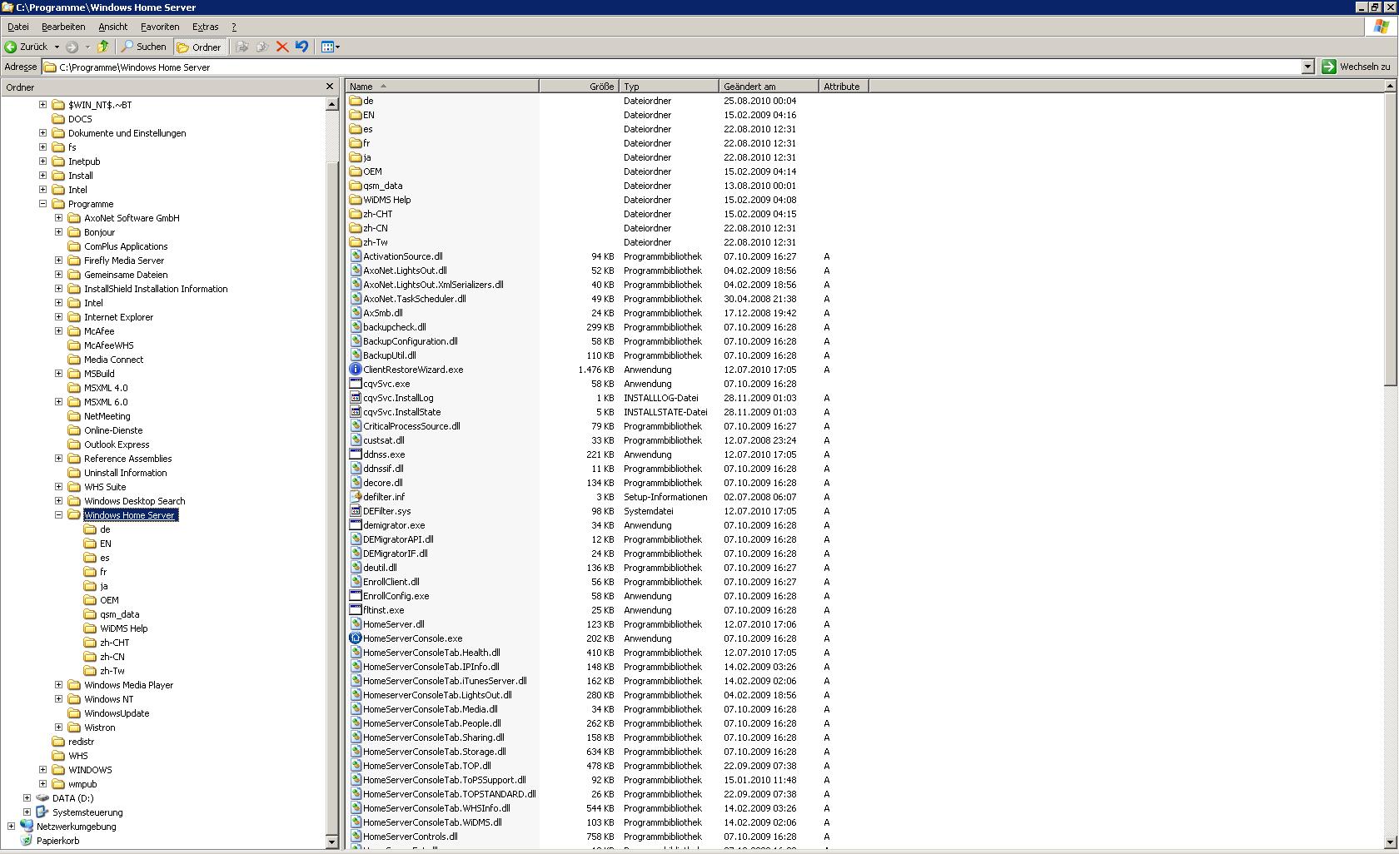Expand the Firefly Media Server node
Viewport: 1399px width, 854px height.
point(58,261)
